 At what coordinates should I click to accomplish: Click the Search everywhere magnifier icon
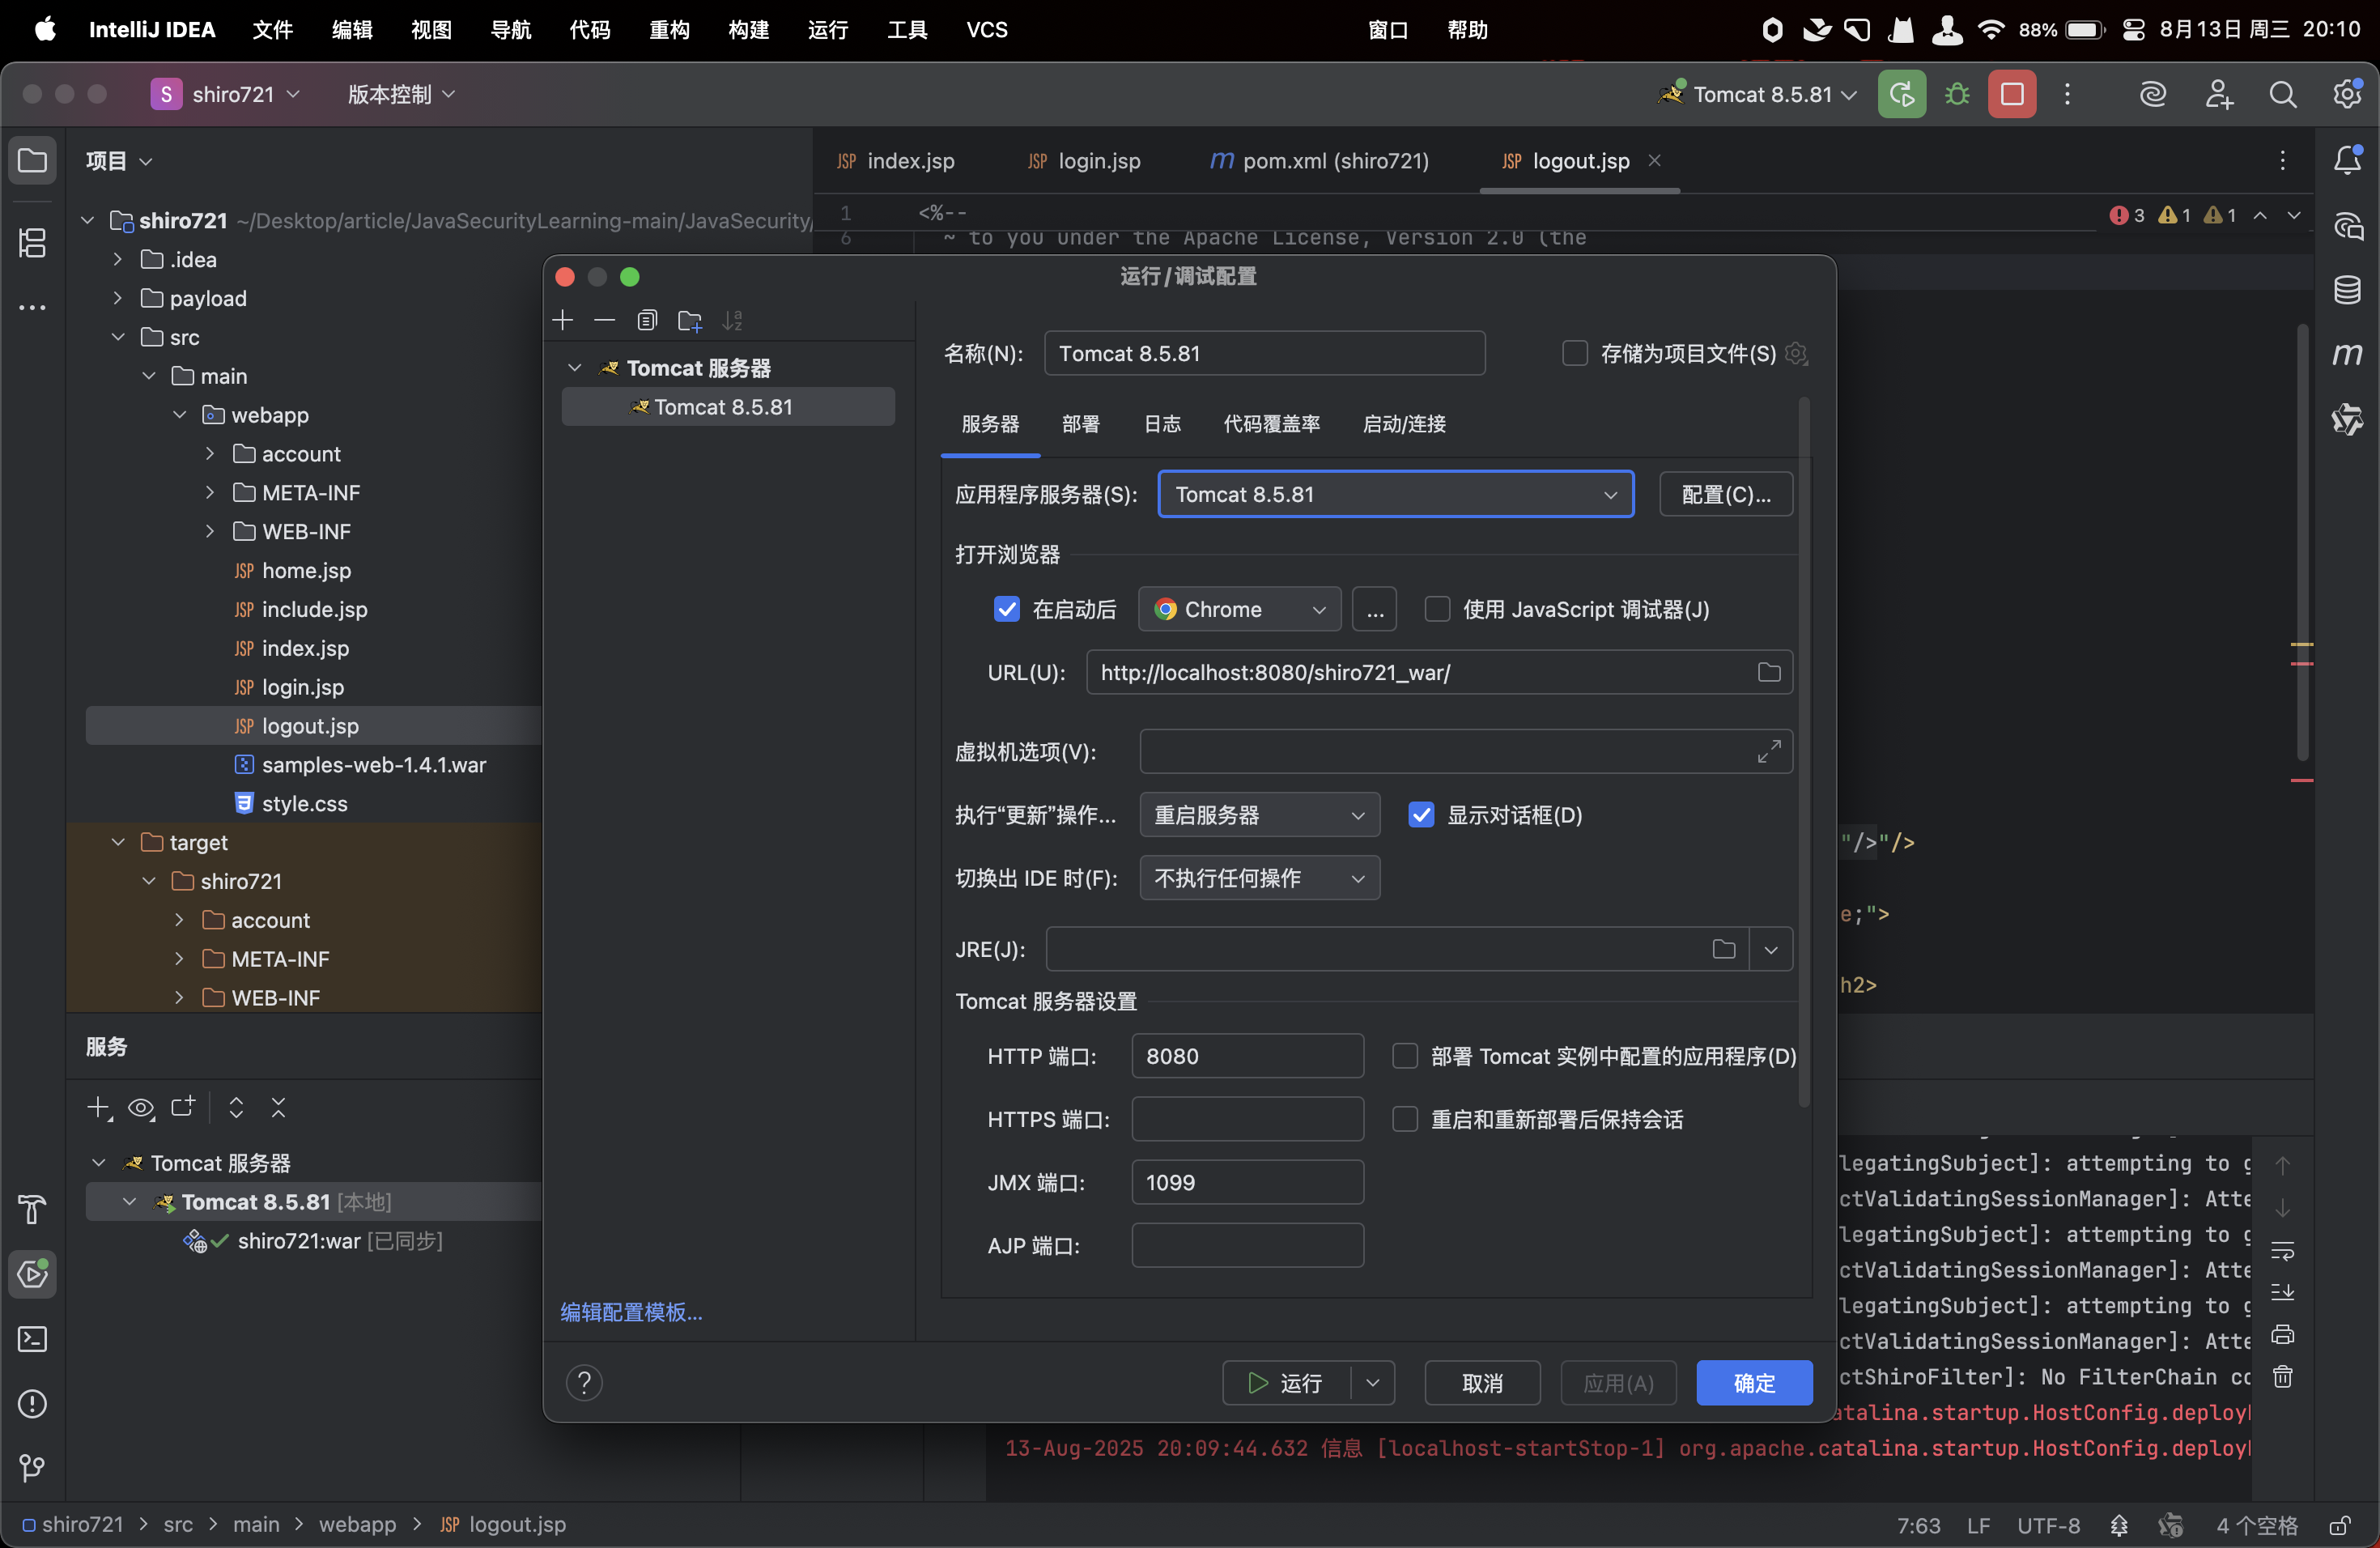click(x=2284, y=93)
